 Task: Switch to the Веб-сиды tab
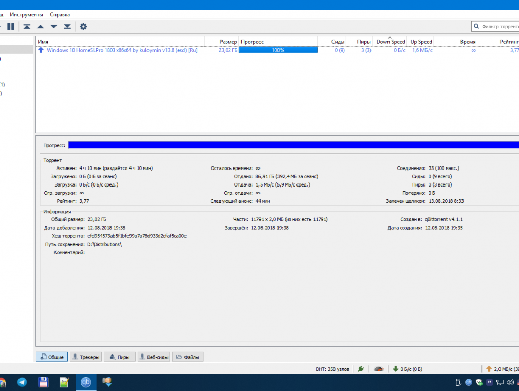coord(154,357)
